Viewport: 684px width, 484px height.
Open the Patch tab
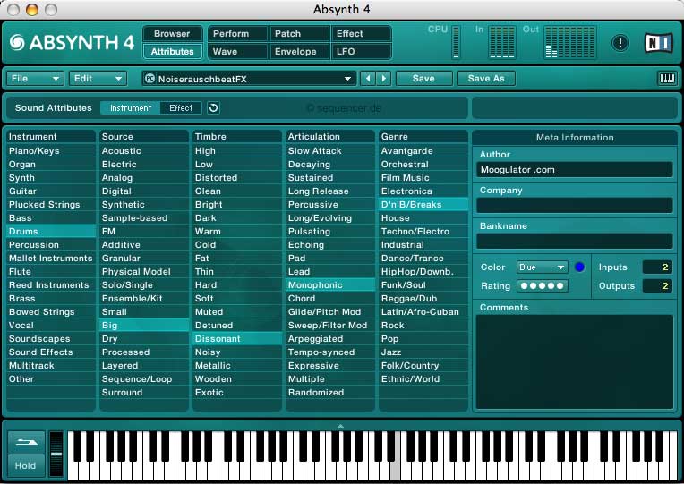point(299,34)
